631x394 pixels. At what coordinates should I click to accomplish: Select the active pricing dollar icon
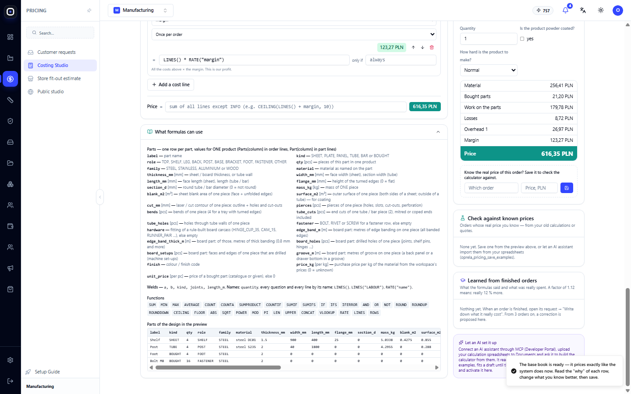[11, 79]
